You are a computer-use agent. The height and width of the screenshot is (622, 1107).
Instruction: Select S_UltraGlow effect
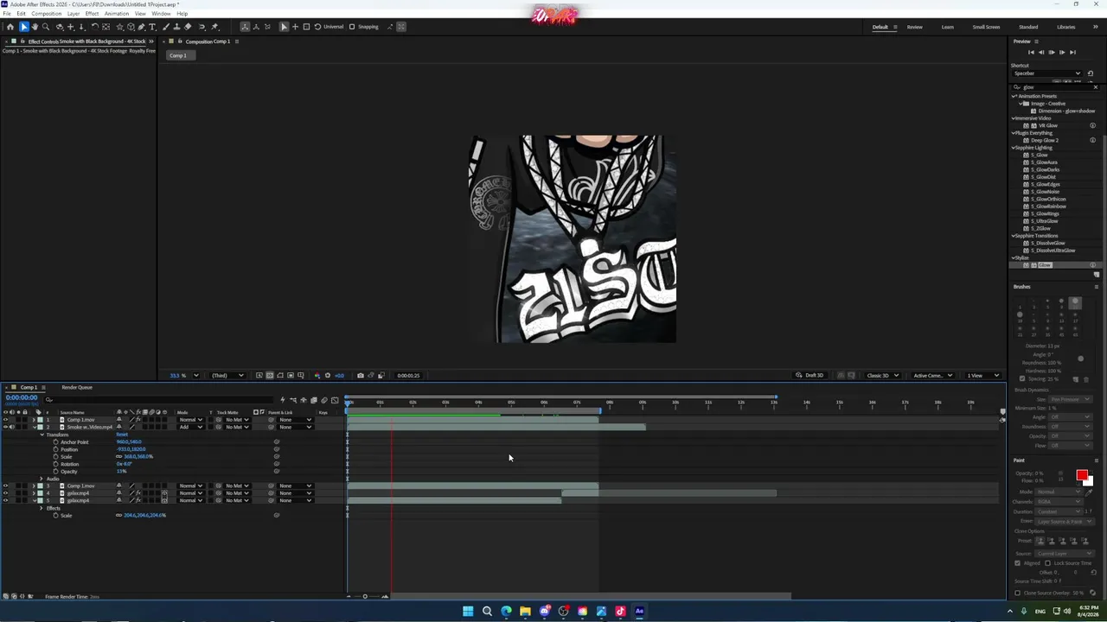(x=1045, y=221)
